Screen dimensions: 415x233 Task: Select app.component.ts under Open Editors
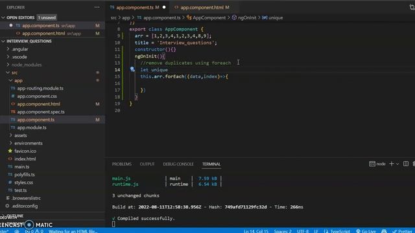(41, 26)
